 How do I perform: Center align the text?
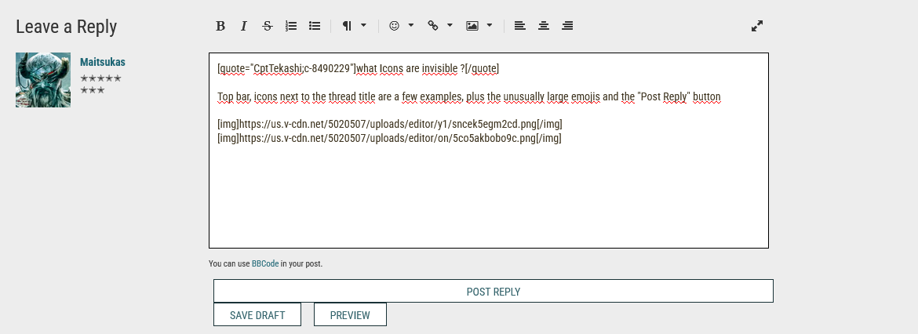click(543, 26)
